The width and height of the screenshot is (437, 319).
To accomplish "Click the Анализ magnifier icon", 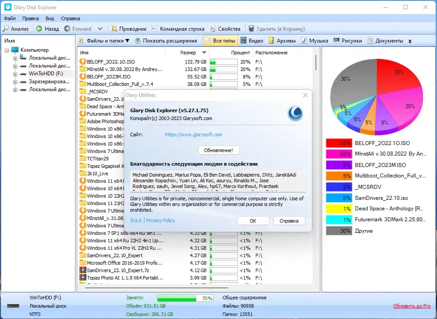I will coord(6,28).
